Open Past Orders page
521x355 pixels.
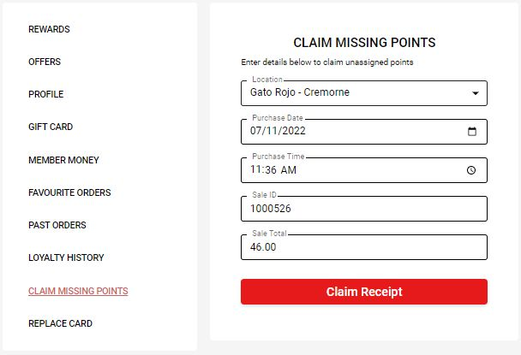pos(57,225)
